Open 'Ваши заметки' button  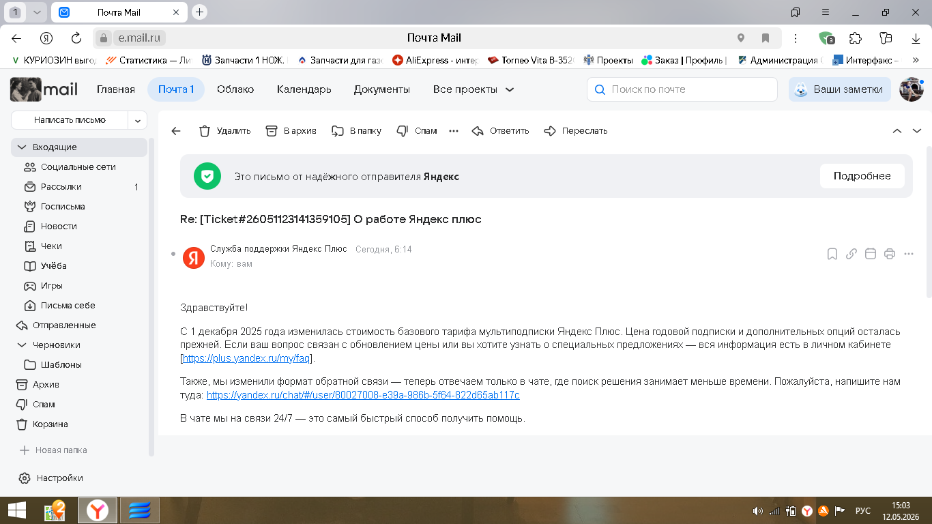[x=839, y=89]
